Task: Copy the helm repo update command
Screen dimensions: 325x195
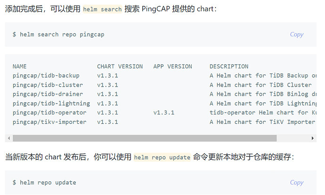Action: pyautogui.click(x=296, y=182)
